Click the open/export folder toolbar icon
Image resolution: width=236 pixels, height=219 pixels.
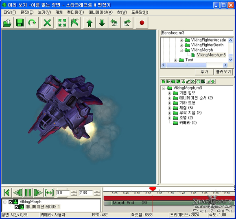click(x=7, y=23)
